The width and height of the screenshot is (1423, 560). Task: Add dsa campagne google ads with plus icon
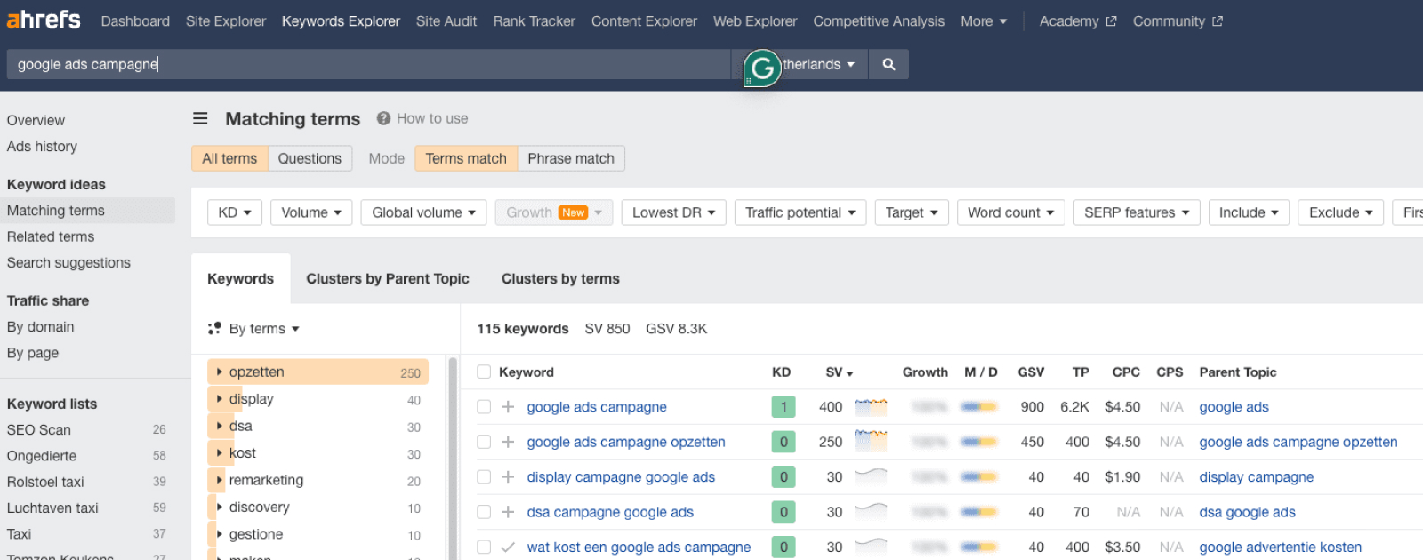508,512
